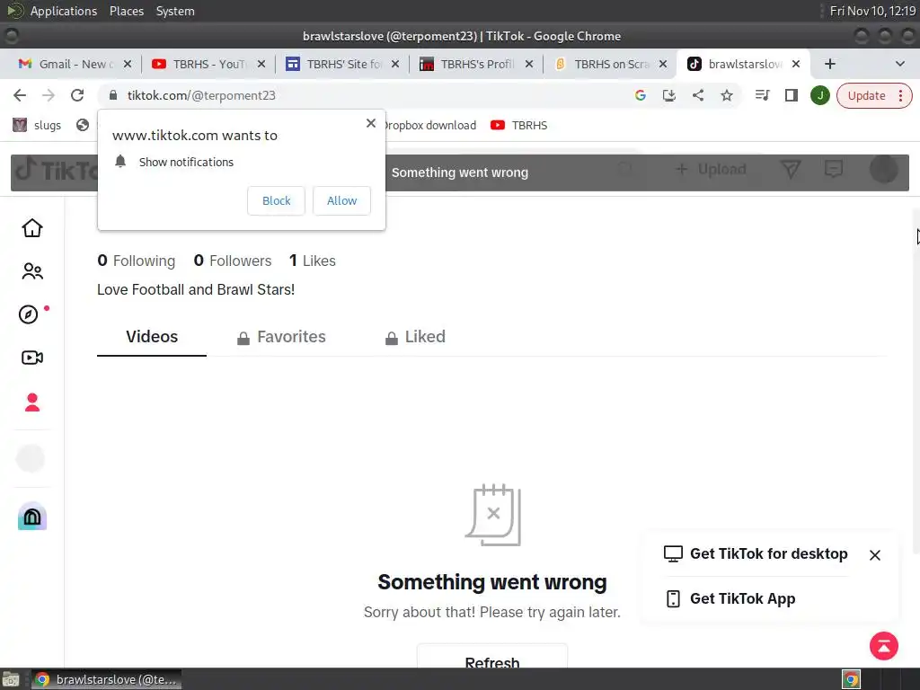Click the Google icon in address bar
Screen dimensions: 920x690
point(640,95)
